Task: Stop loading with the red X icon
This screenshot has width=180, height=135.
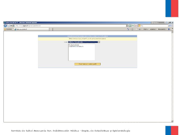Action: (136, 26)
